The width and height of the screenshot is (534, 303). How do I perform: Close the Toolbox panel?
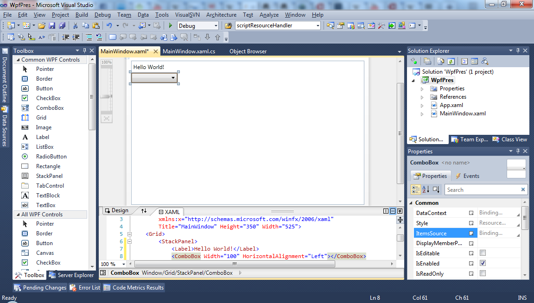[x=92, y=50]
